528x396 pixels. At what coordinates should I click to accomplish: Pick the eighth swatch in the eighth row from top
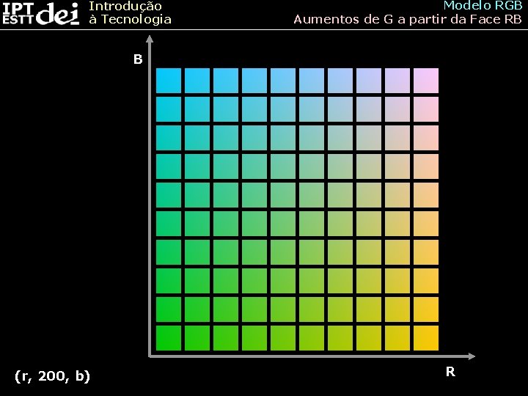pyautogui.click(x=369, y=280)
